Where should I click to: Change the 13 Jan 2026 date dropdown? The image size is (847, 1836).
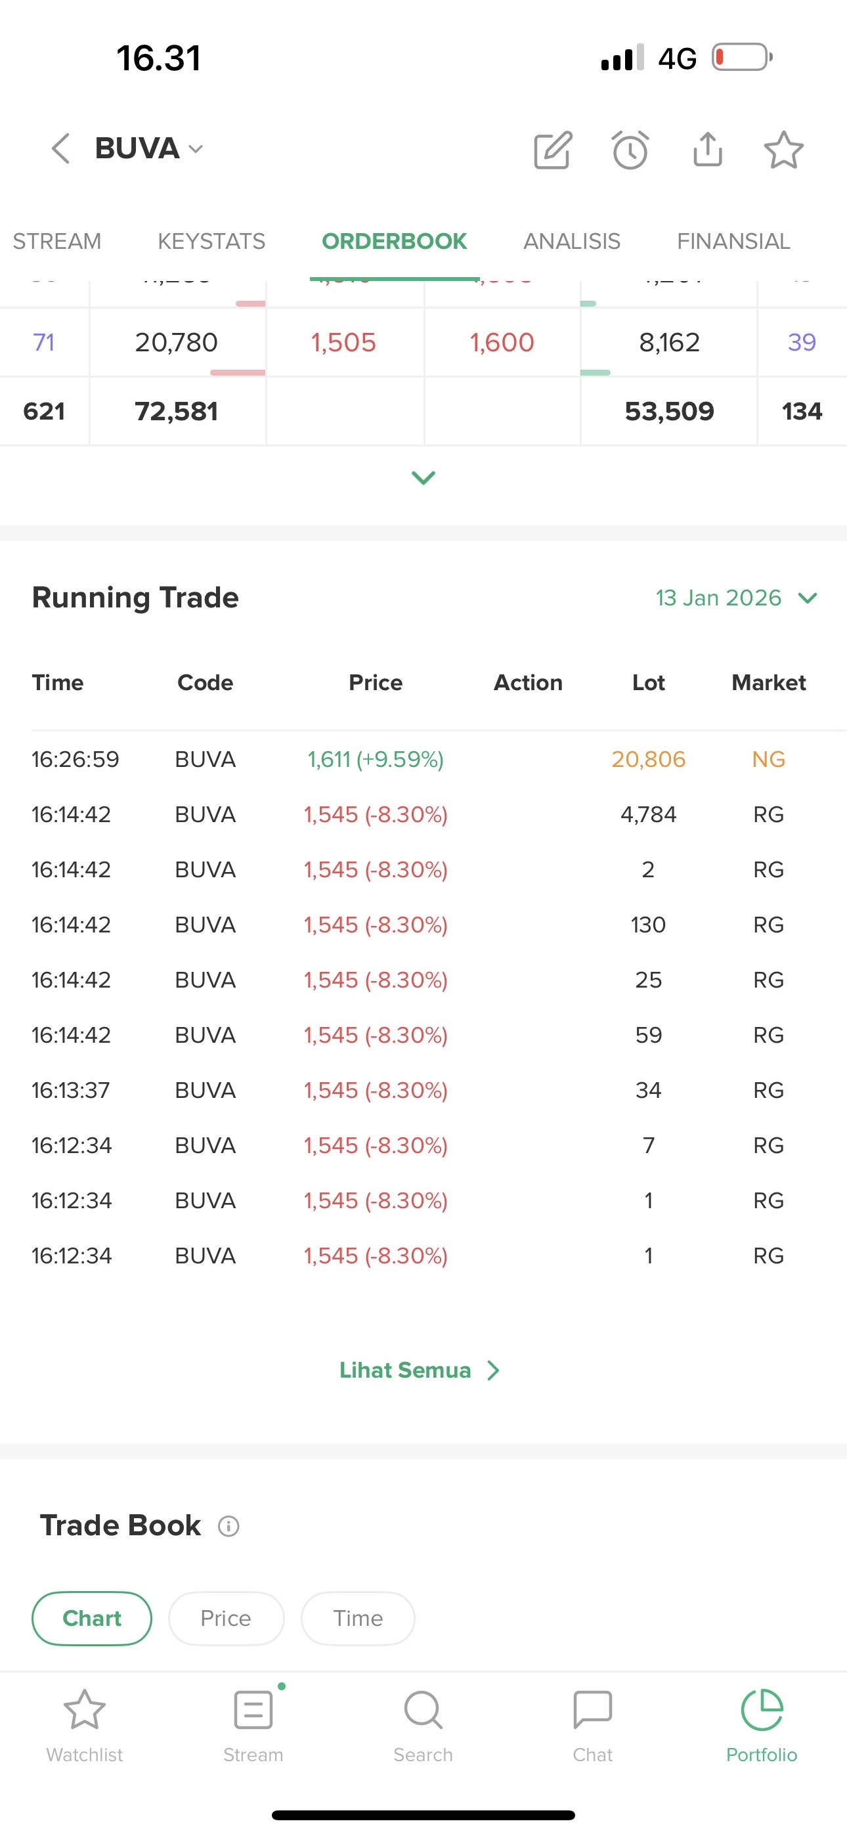[736, 598]
